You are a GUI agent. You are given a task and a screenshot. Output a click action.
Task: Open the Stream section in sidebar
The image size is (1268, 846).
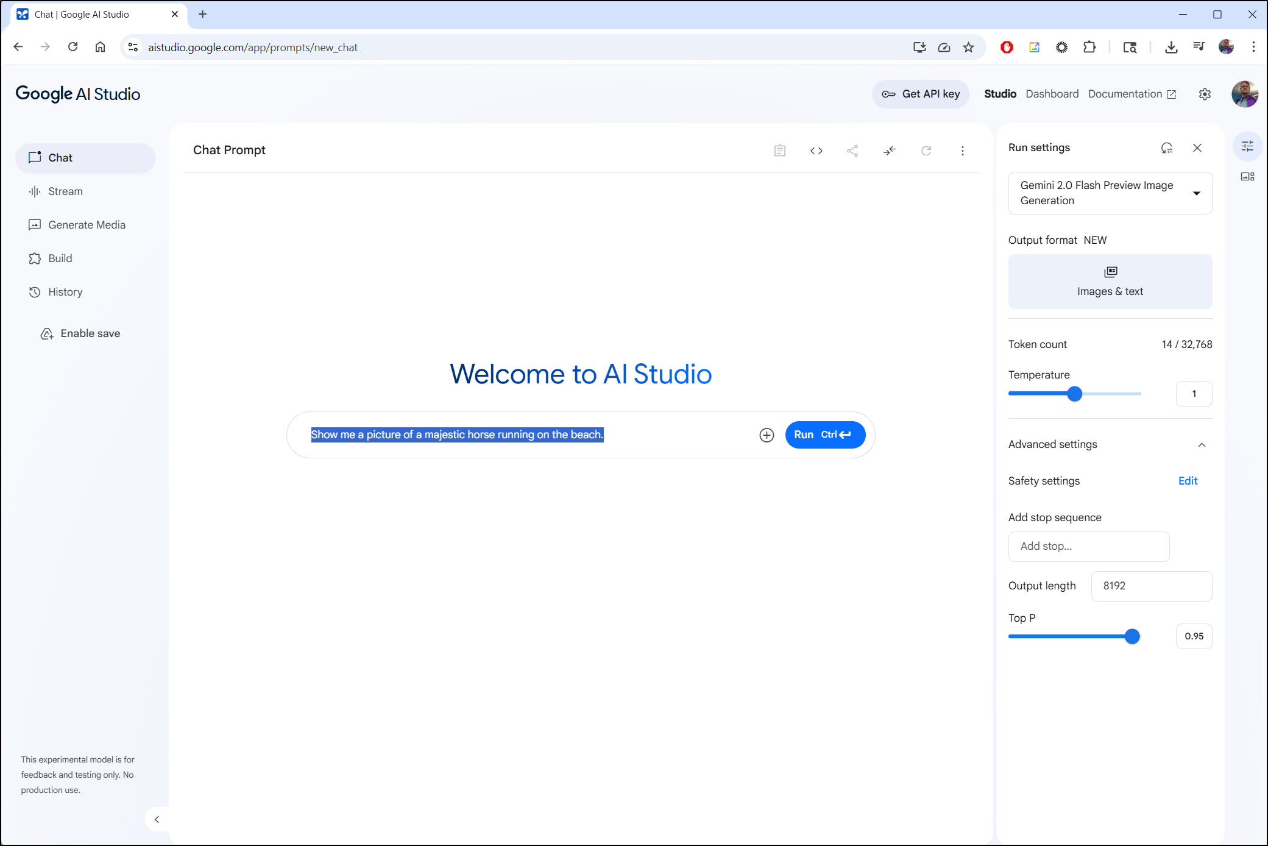coord(65,191)
